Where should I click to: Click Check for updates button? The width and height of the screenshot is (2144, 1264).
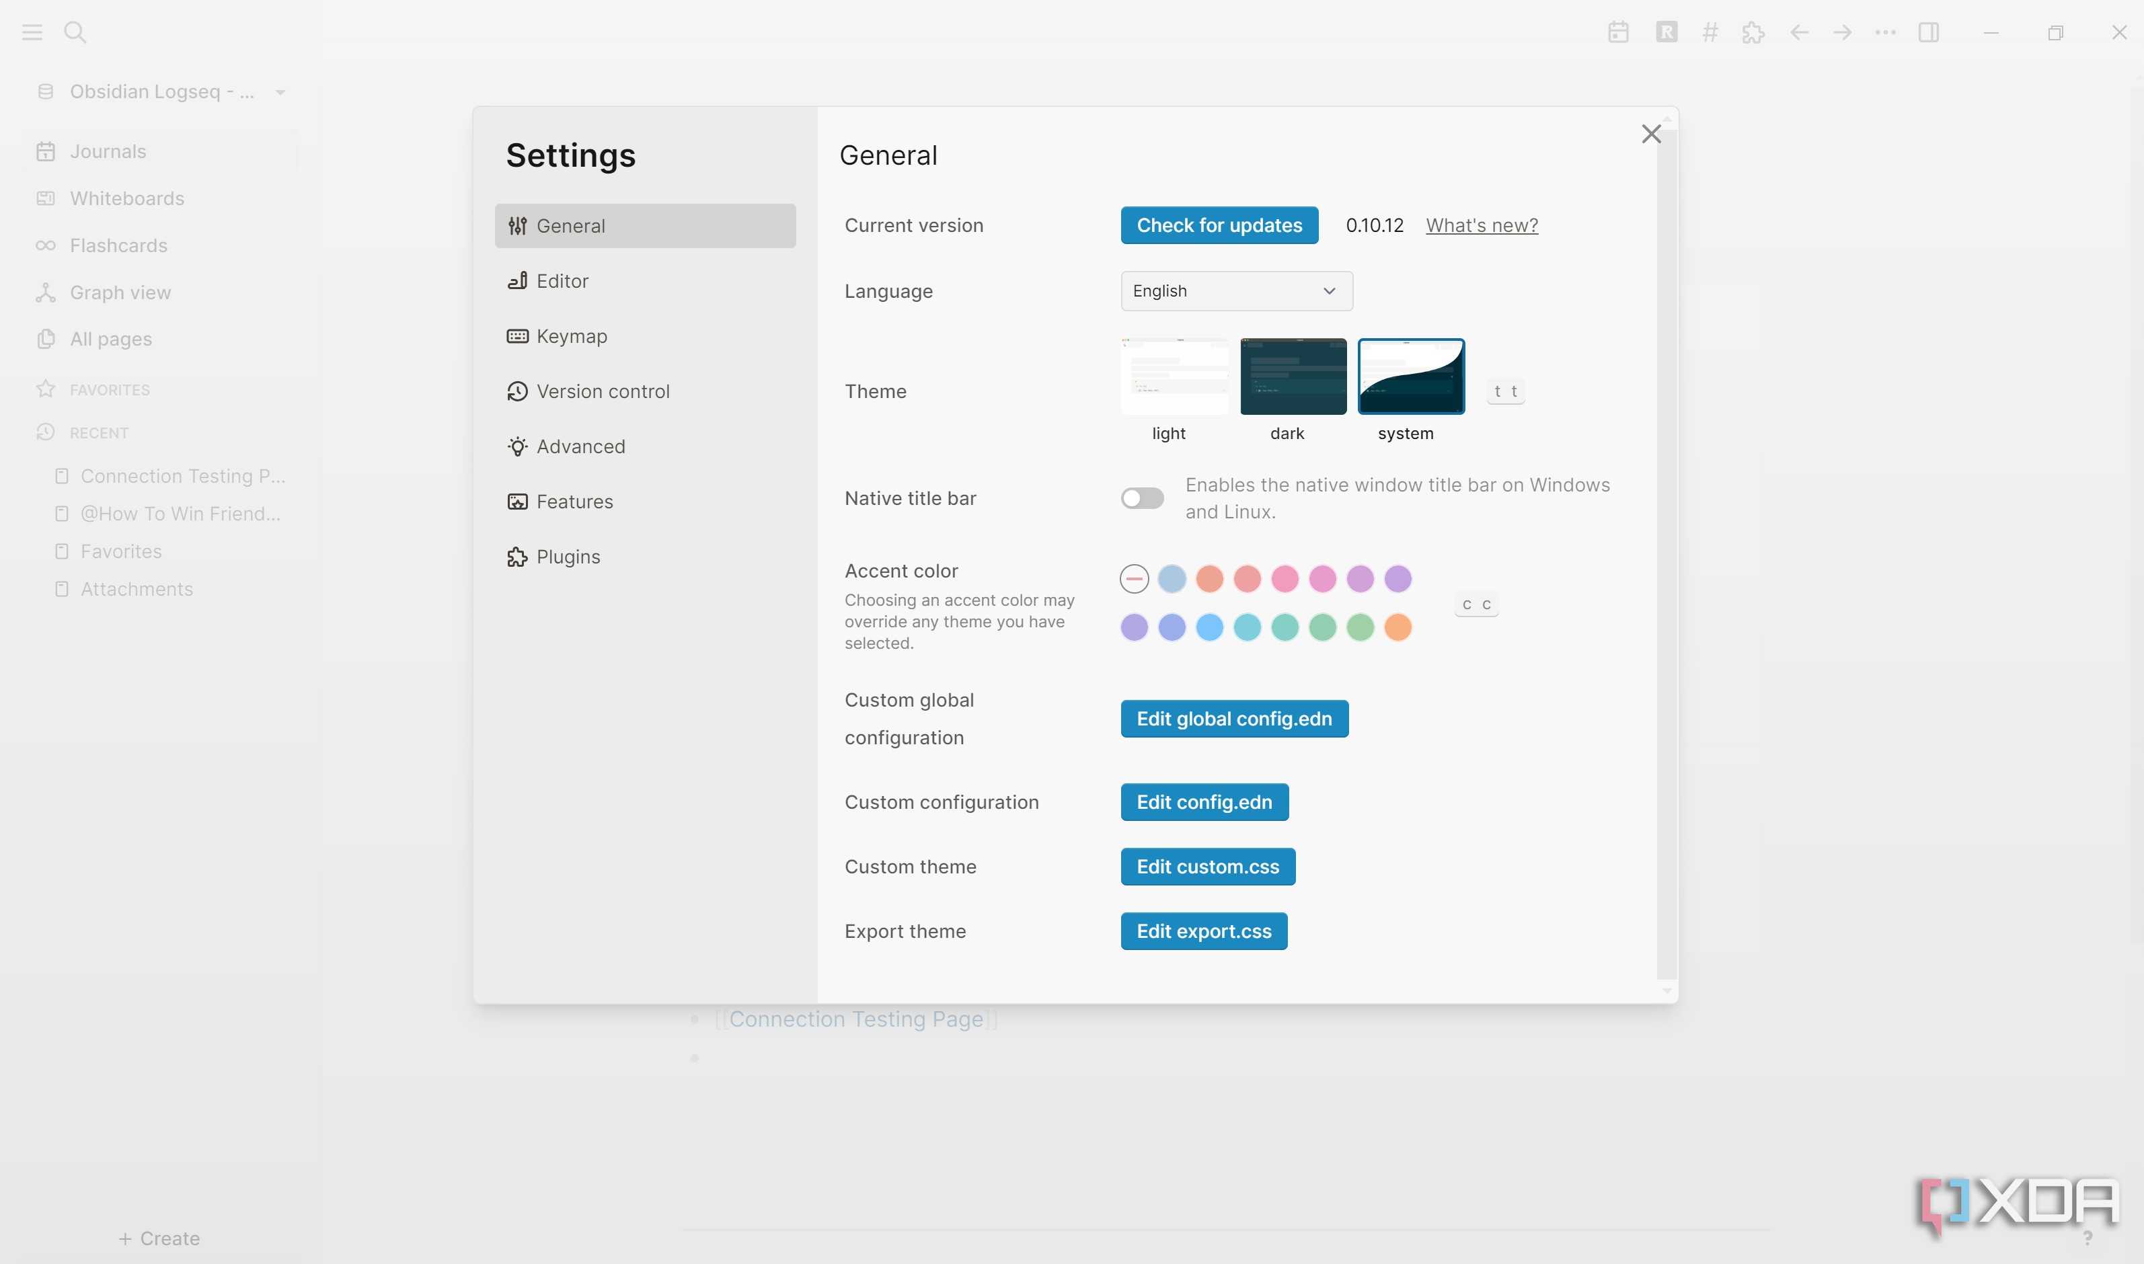tap(1219, 225)
